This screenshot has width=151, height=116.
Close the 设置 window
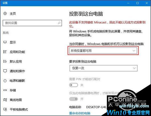coord(147,3)
